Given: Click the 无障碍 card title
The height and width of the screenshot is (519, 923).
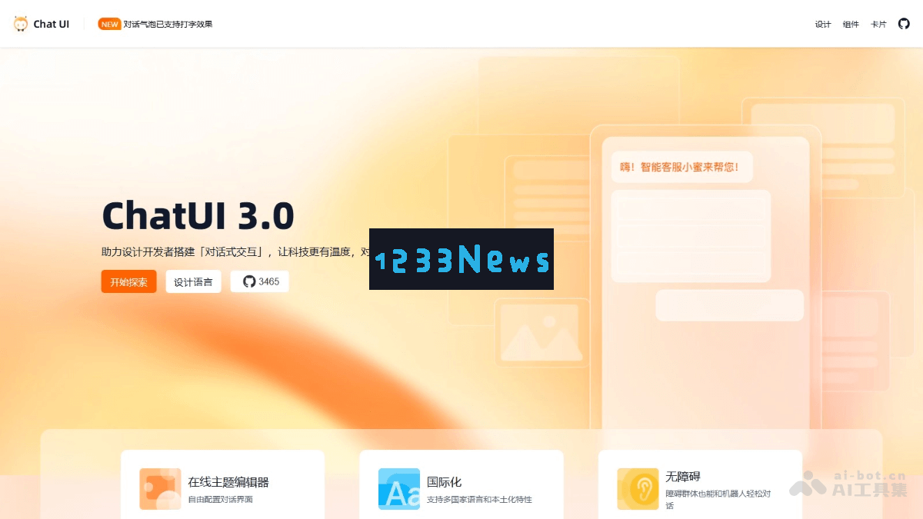Looking at the screenshot, I should [x=683, y=477].
